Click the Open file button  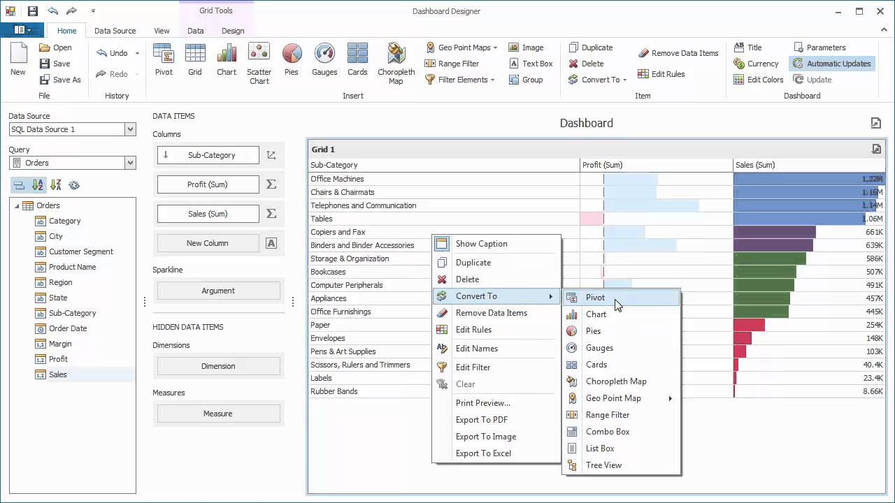click(x=55, y=48)
